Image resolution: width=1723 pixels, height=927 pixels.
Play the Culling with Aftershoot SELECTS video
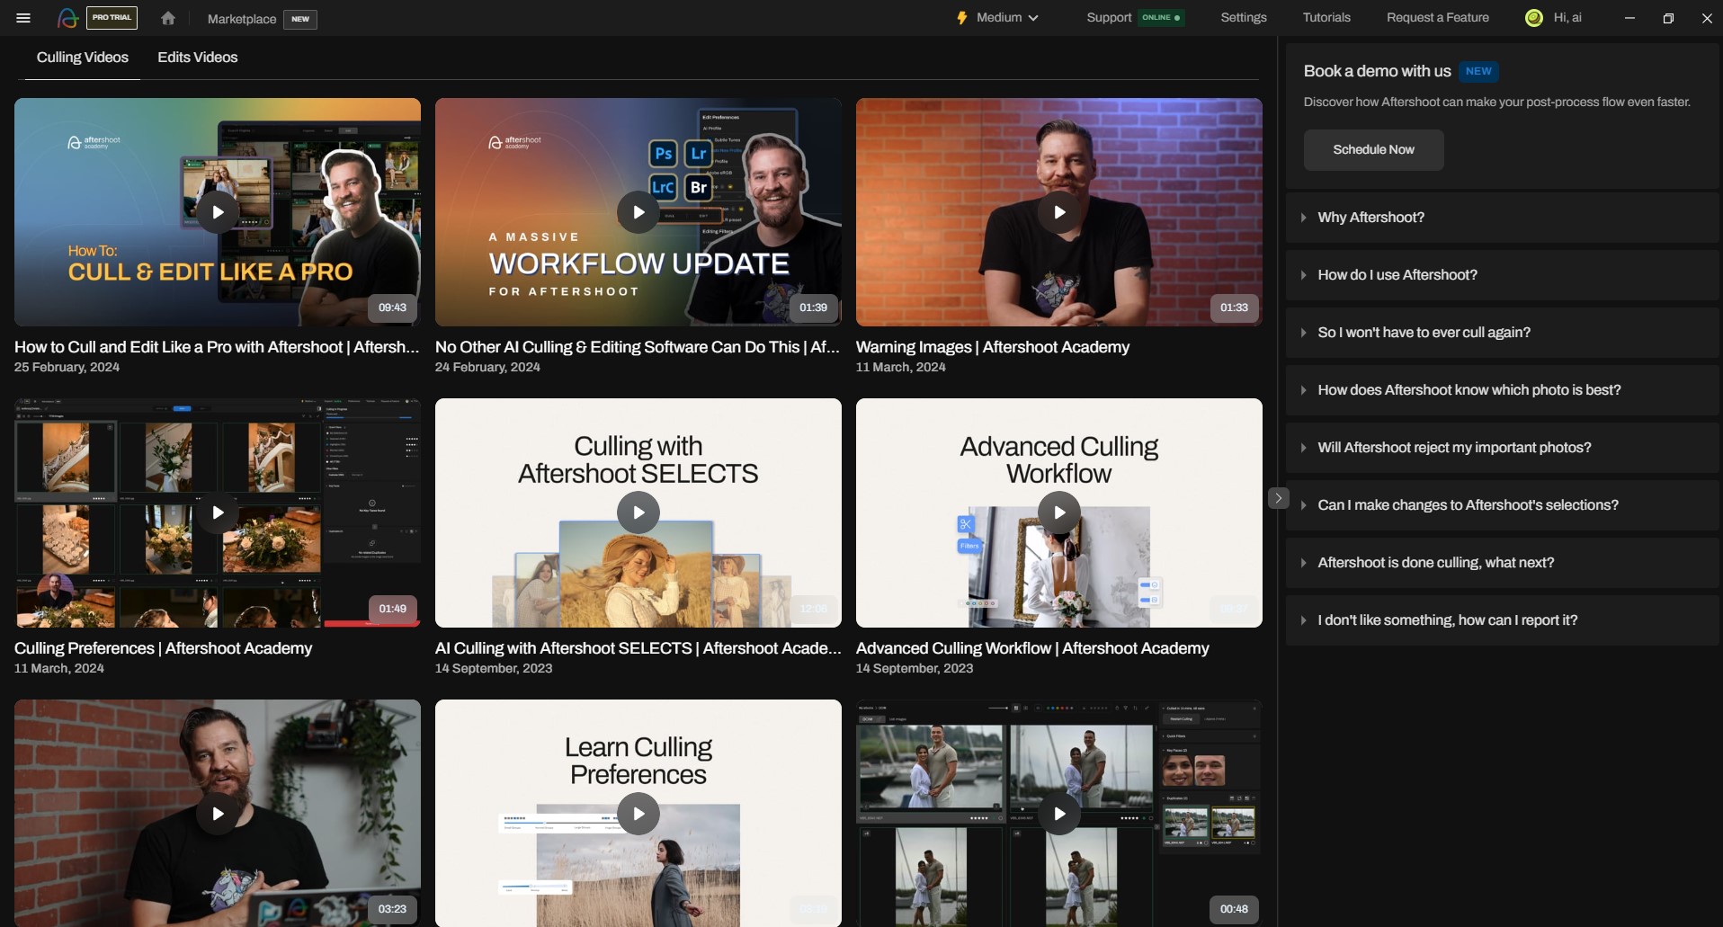tap(638, 513)
